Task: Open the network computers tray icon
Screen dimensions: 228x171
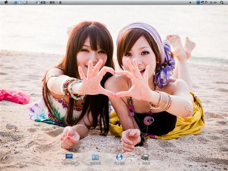Action: pos(202,2)
